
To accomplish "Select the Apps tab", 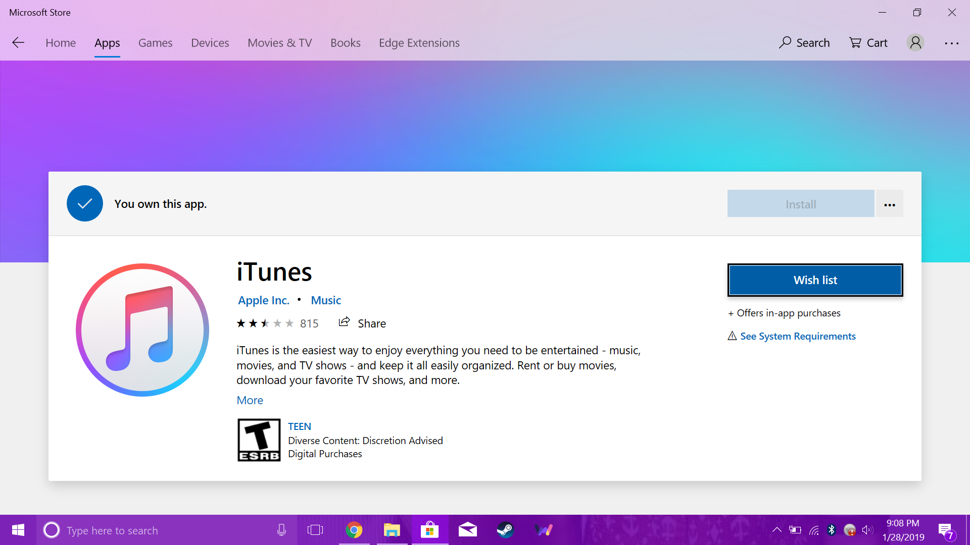I will [107, 43].
